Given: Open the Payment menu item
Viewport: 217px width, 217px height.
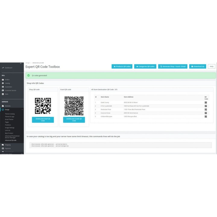Looking at the screenshot, I should coord(8,149).
